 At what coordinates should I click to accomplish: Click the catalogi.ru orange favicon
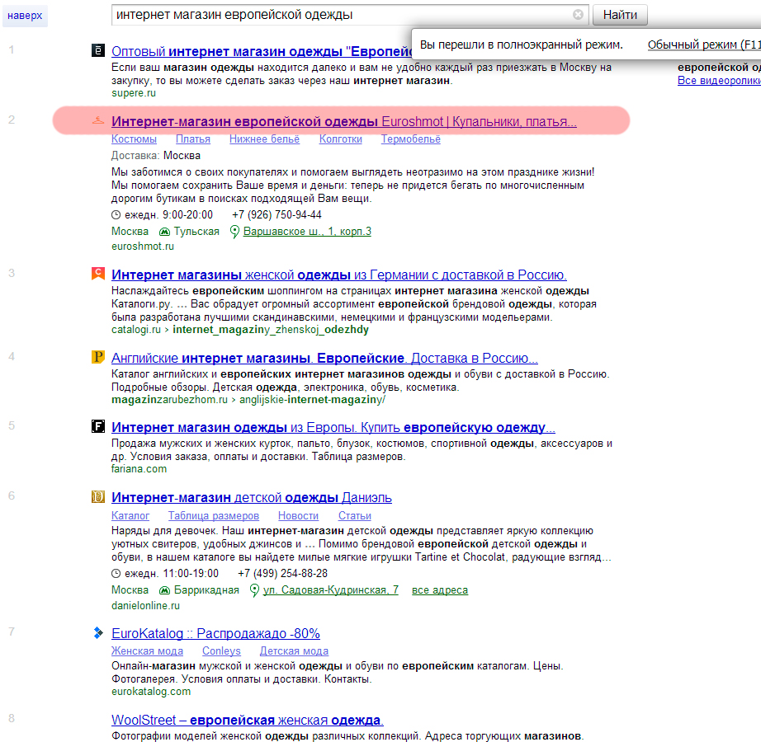(x=98, y=274)
